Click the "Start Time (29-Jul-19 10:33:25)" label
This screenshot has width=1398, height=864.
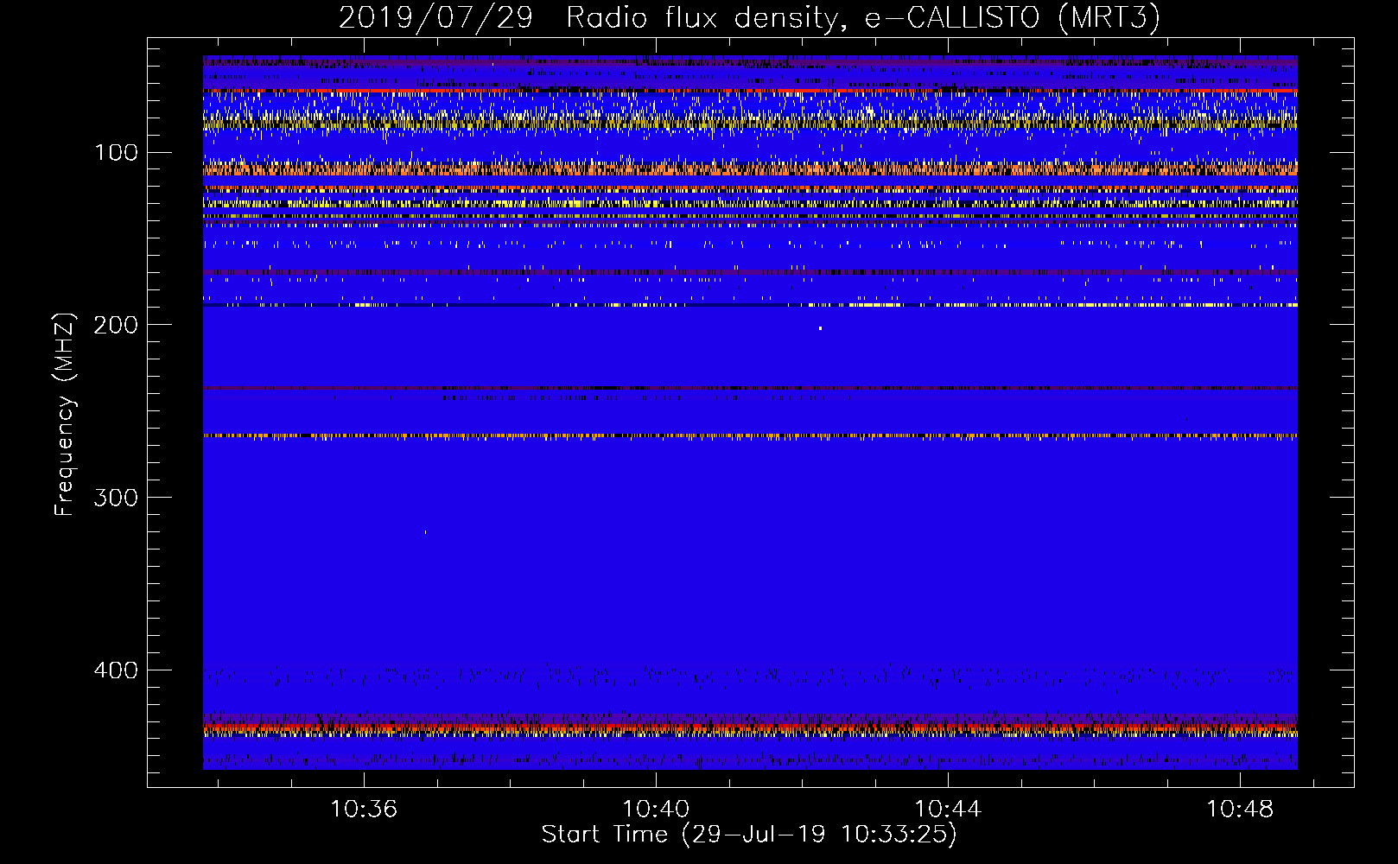pyautogui.click(x=749, y=835)
